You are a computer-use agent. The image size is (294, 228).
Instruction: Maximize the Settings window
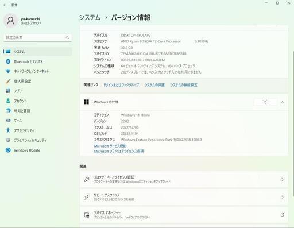277,3
